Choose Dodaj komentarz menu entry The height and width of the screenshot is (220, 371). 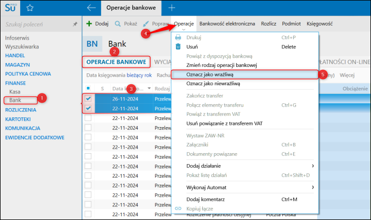click(x=245, y=199)
